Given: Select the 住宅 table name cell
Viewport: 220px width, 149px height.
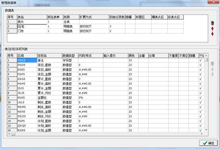Looking at the screenshot, I should click(x=32, y=26).
